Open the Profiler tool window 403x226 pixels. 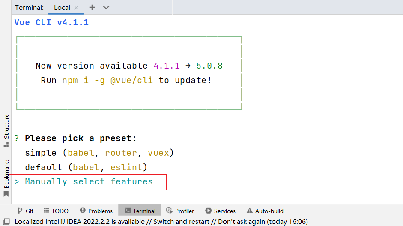coord(179,211)
